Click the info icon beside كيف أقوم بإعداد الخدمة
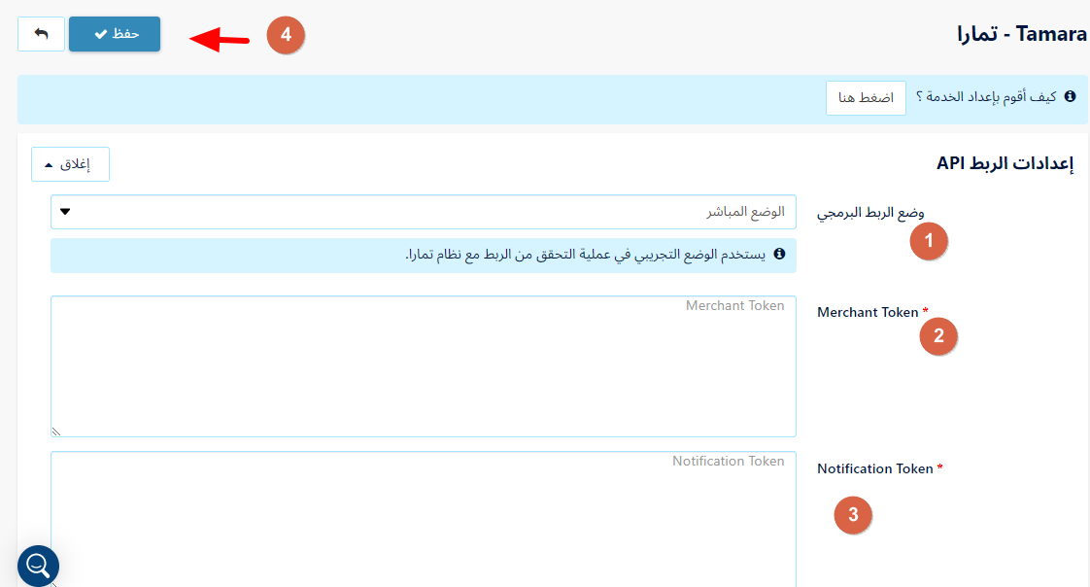The height and width of the screenshot is (587, 1090). (x=1070, y=96)
